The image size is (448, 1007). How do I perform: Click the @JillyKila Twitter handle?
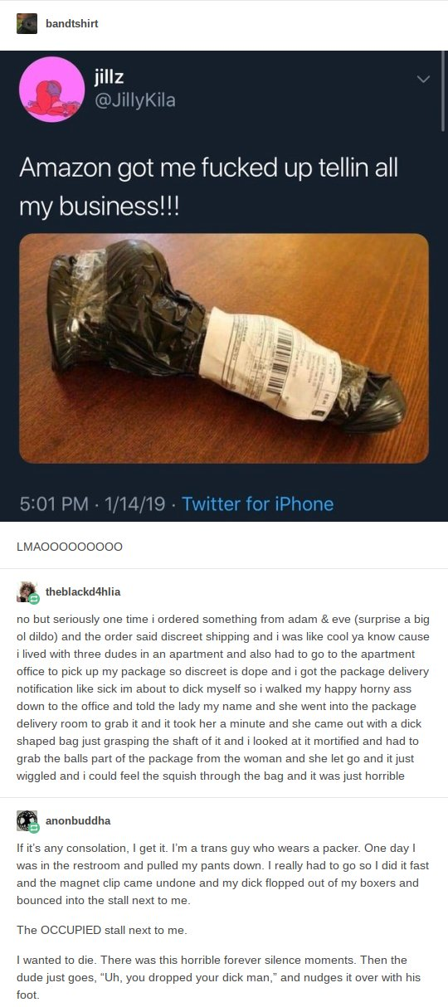pyautogui.click(x=134, y=101)
